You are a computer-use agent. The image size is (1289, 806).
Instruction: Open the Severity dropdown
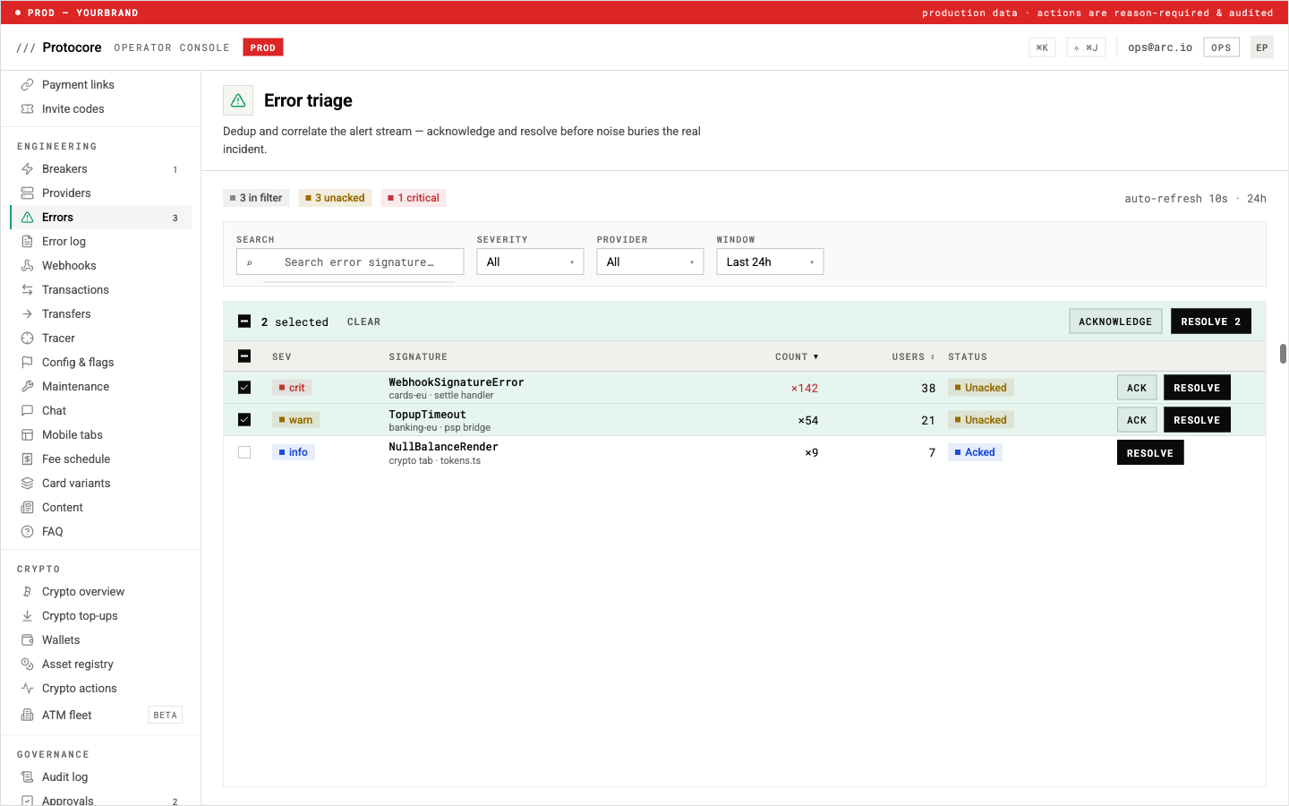click(530, 262)
